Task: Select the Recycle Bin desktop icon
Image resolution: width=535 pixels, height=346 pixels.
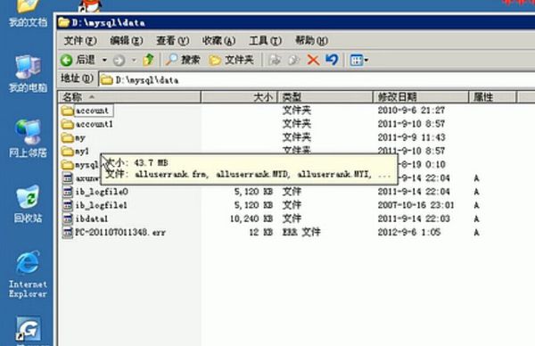Action: tap(28, 203)
